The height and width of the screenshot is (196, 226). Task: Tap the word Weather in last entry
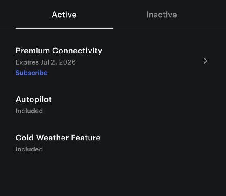pyautogui.click(x=53, y=138)
